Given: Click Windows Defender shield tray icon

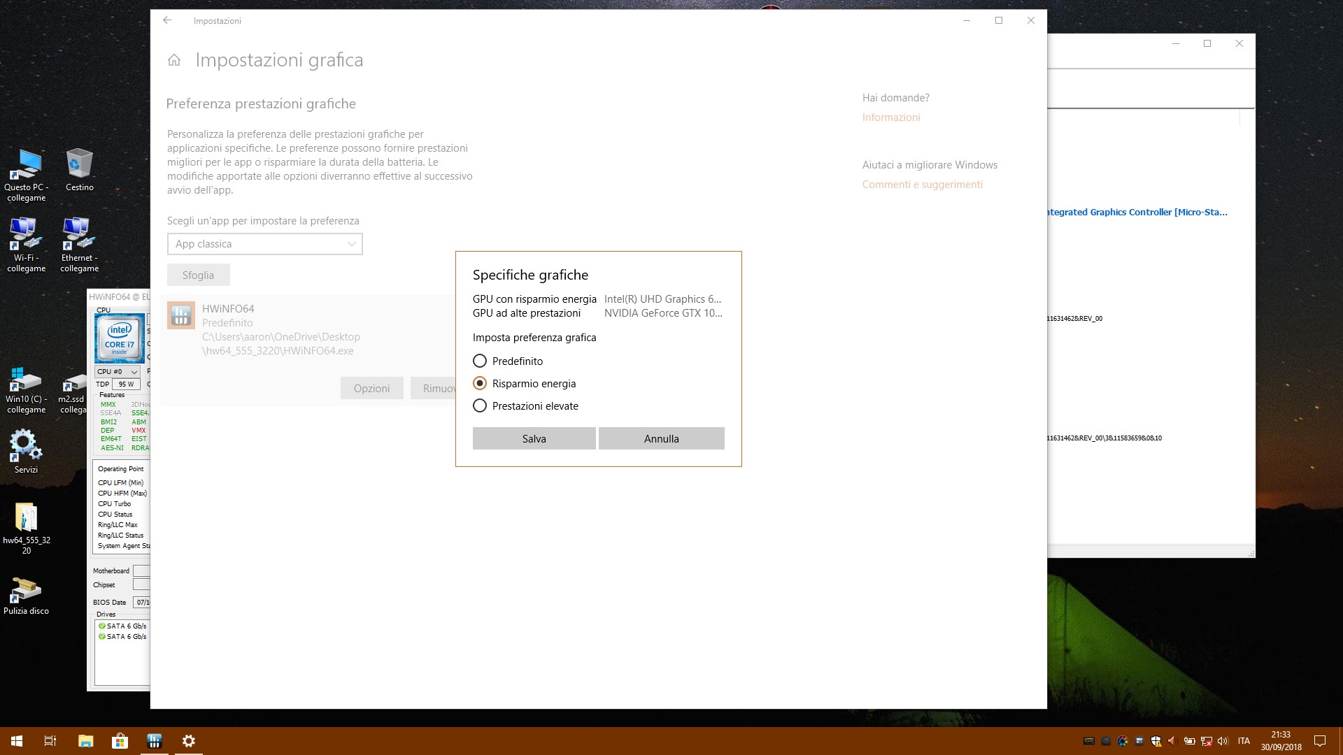Looking at the screenshot, I should click(1156, 741).
